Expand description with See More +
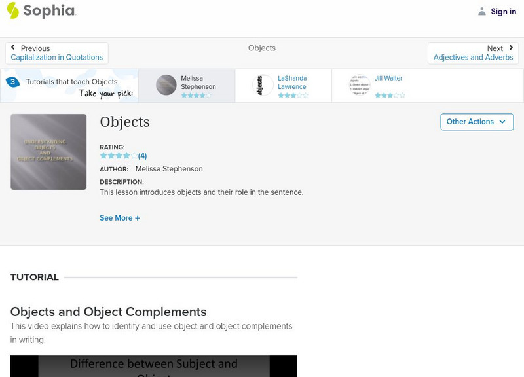This screenshot has width=524, height=377. pyautogui.click(x=120, y=218)
